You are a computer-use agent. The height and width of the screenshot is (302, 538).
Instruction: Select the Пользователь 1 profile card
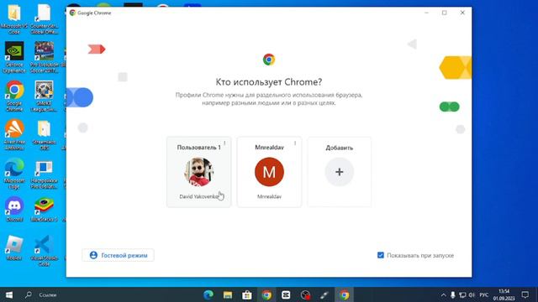pos(199,172)
